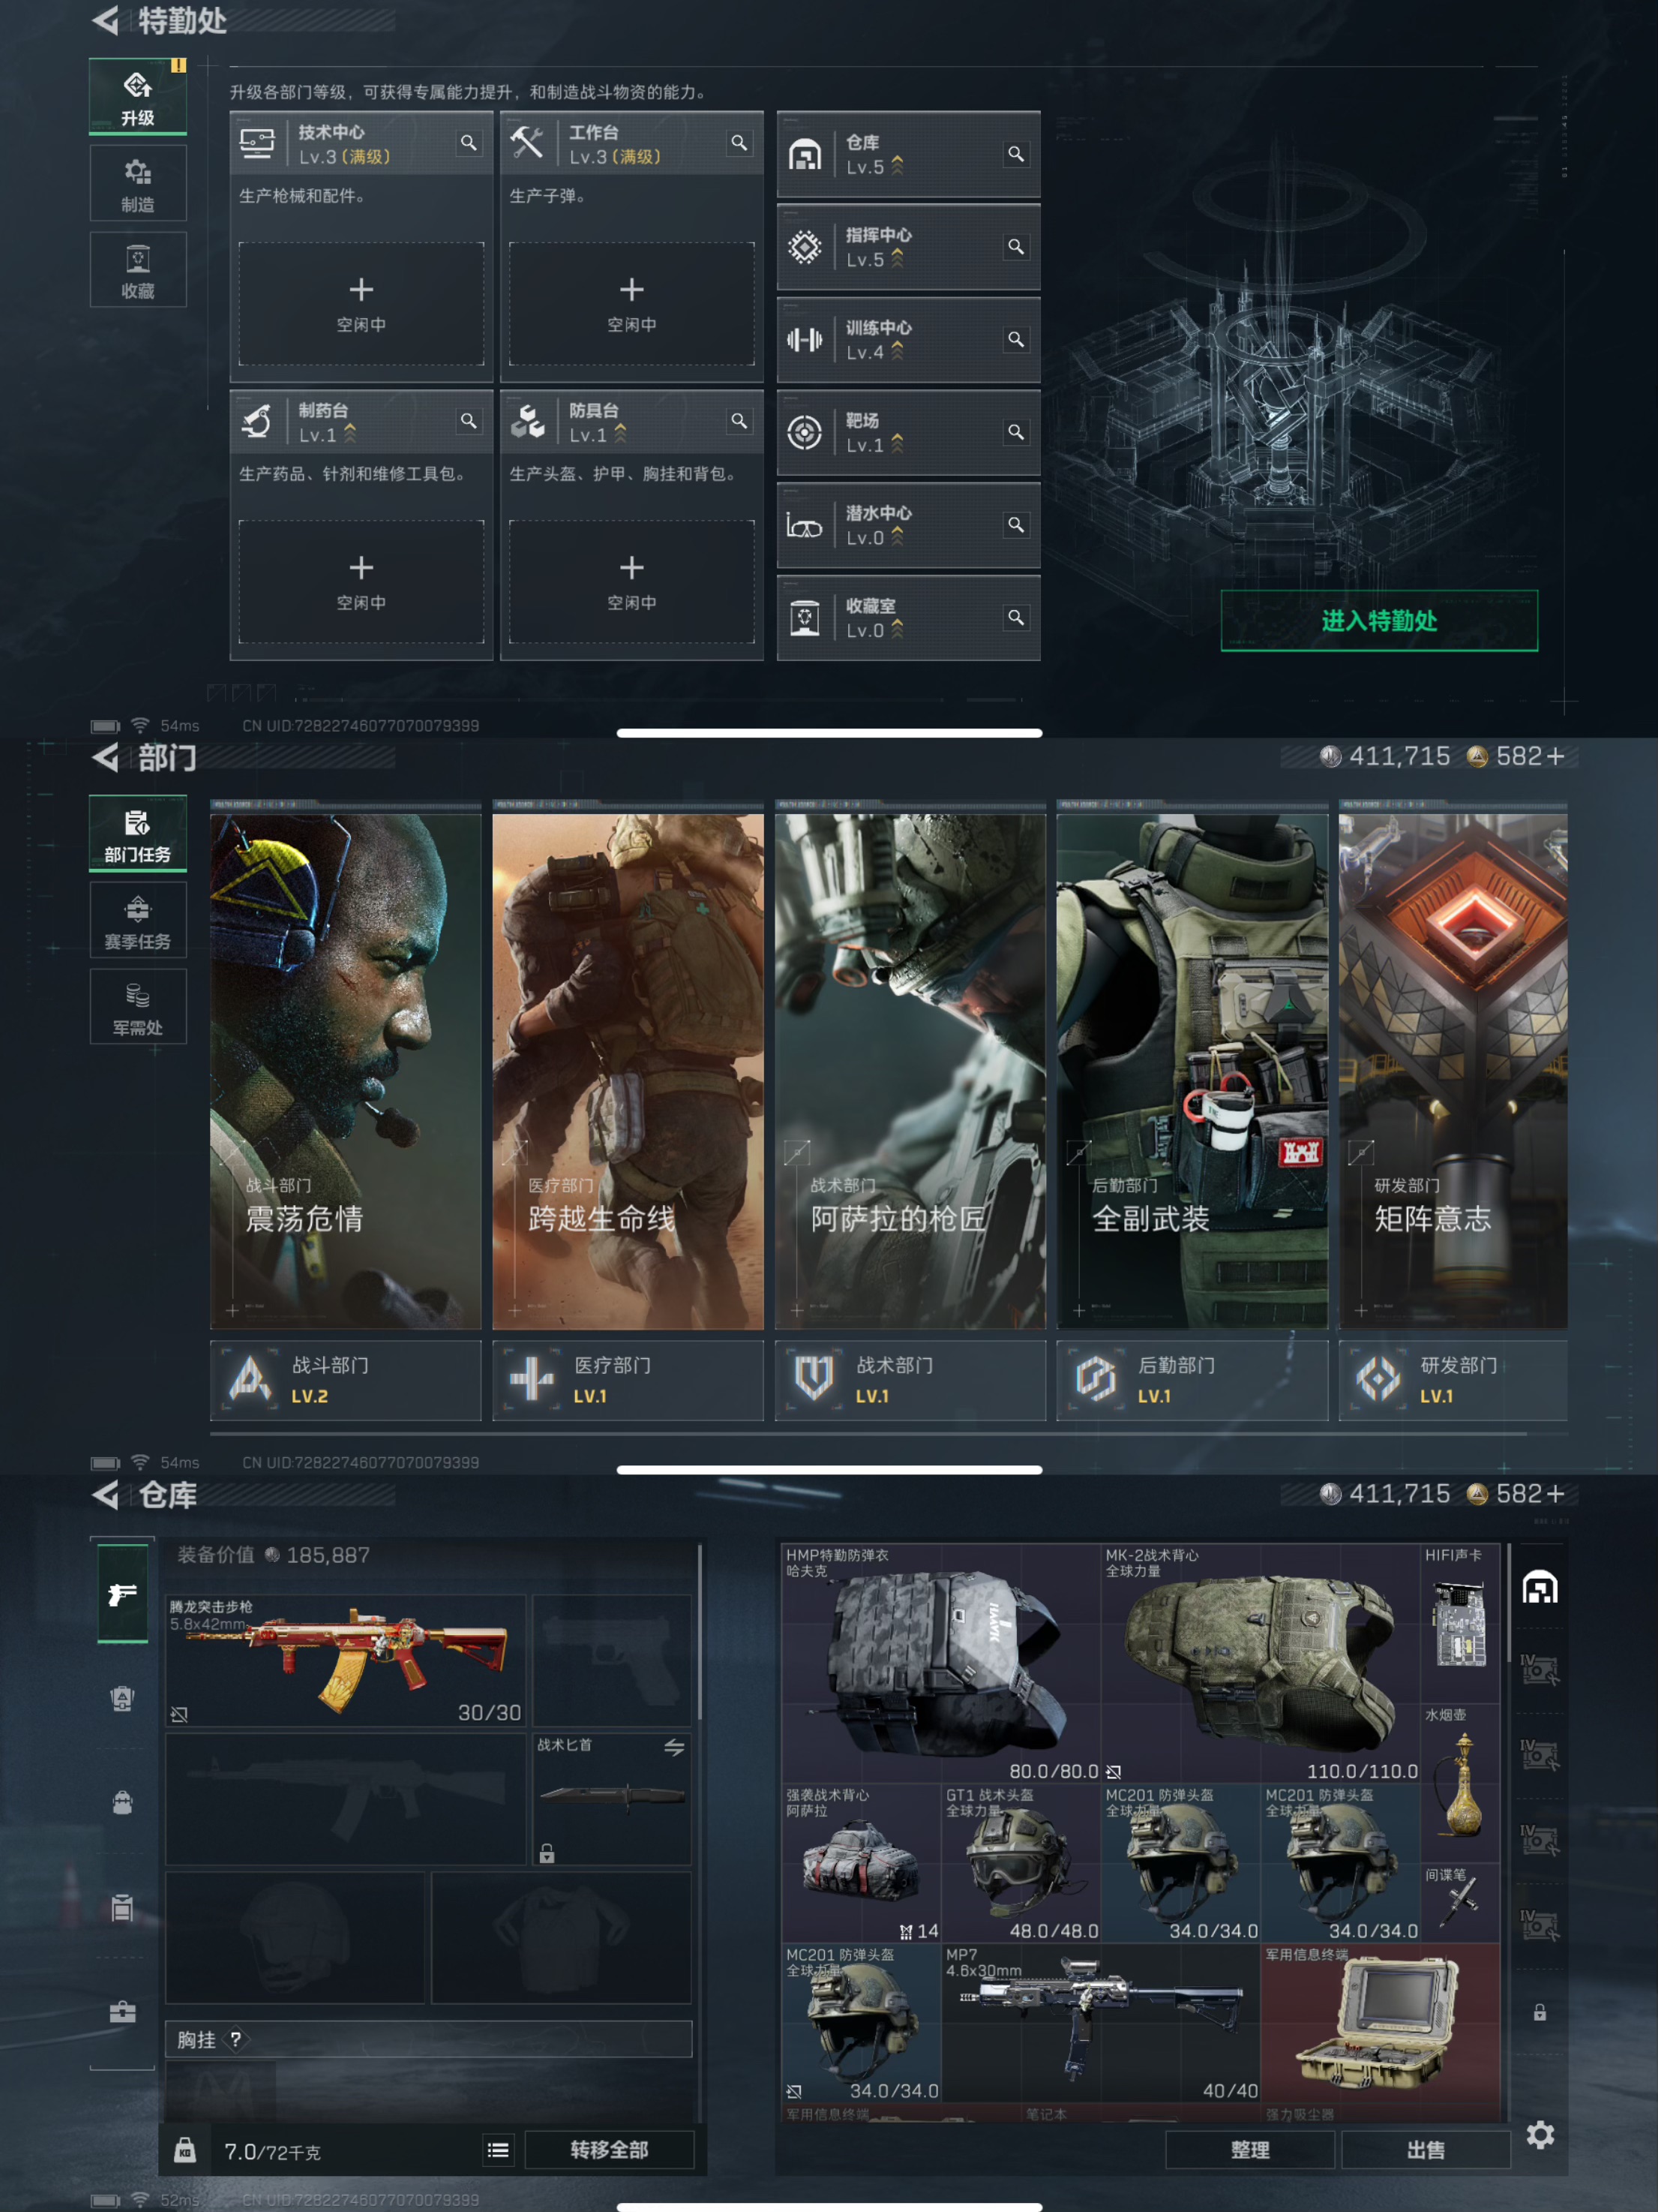Click the list view icon beside 转移全部
The width and height of the screenshot is (1658, 2212).
point(498,2149)
